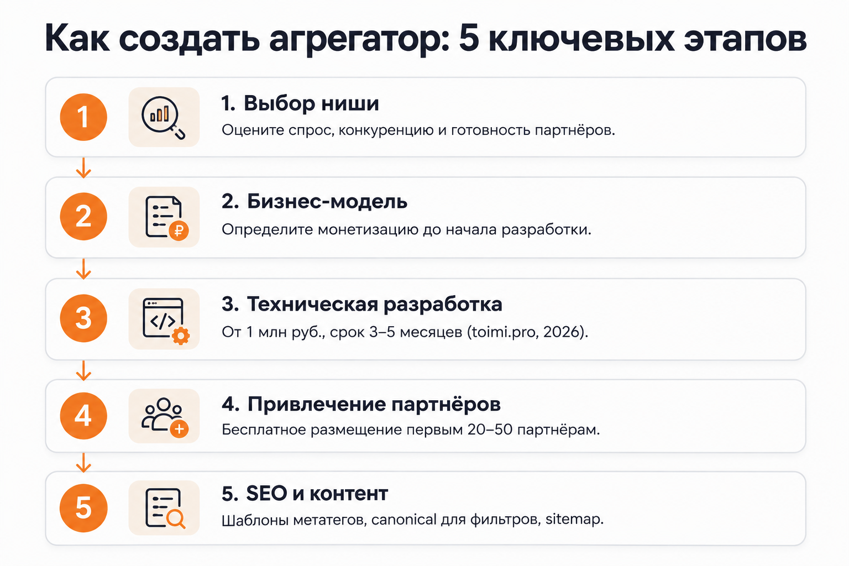The height and width of the screenshot is (566, 849).
Task: Click the magnifier-with-chart icon for niche selection
Action: click(164, 117)
